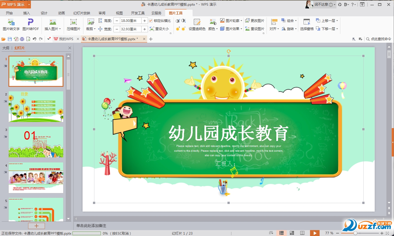Switch to reading view icon in status bar

pos(302,233)
